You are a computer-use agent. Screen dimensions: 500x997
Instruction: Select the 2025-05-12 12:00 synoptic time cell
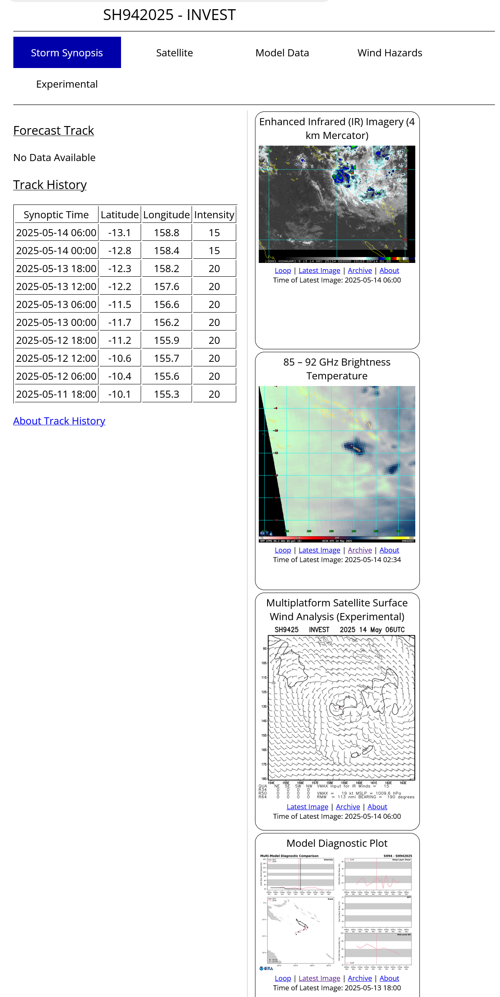tap(56, 358)
